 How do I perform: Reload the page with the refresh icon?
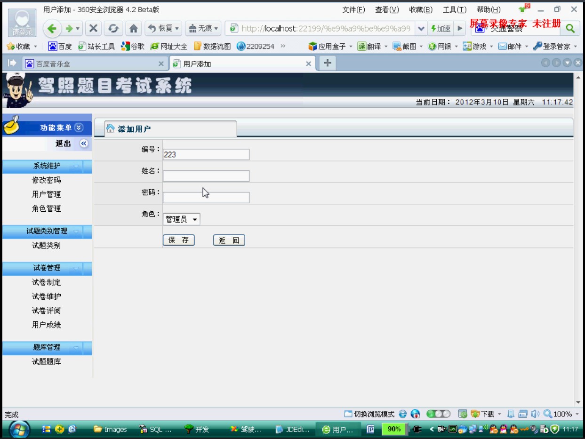click(x=113, y=28)
